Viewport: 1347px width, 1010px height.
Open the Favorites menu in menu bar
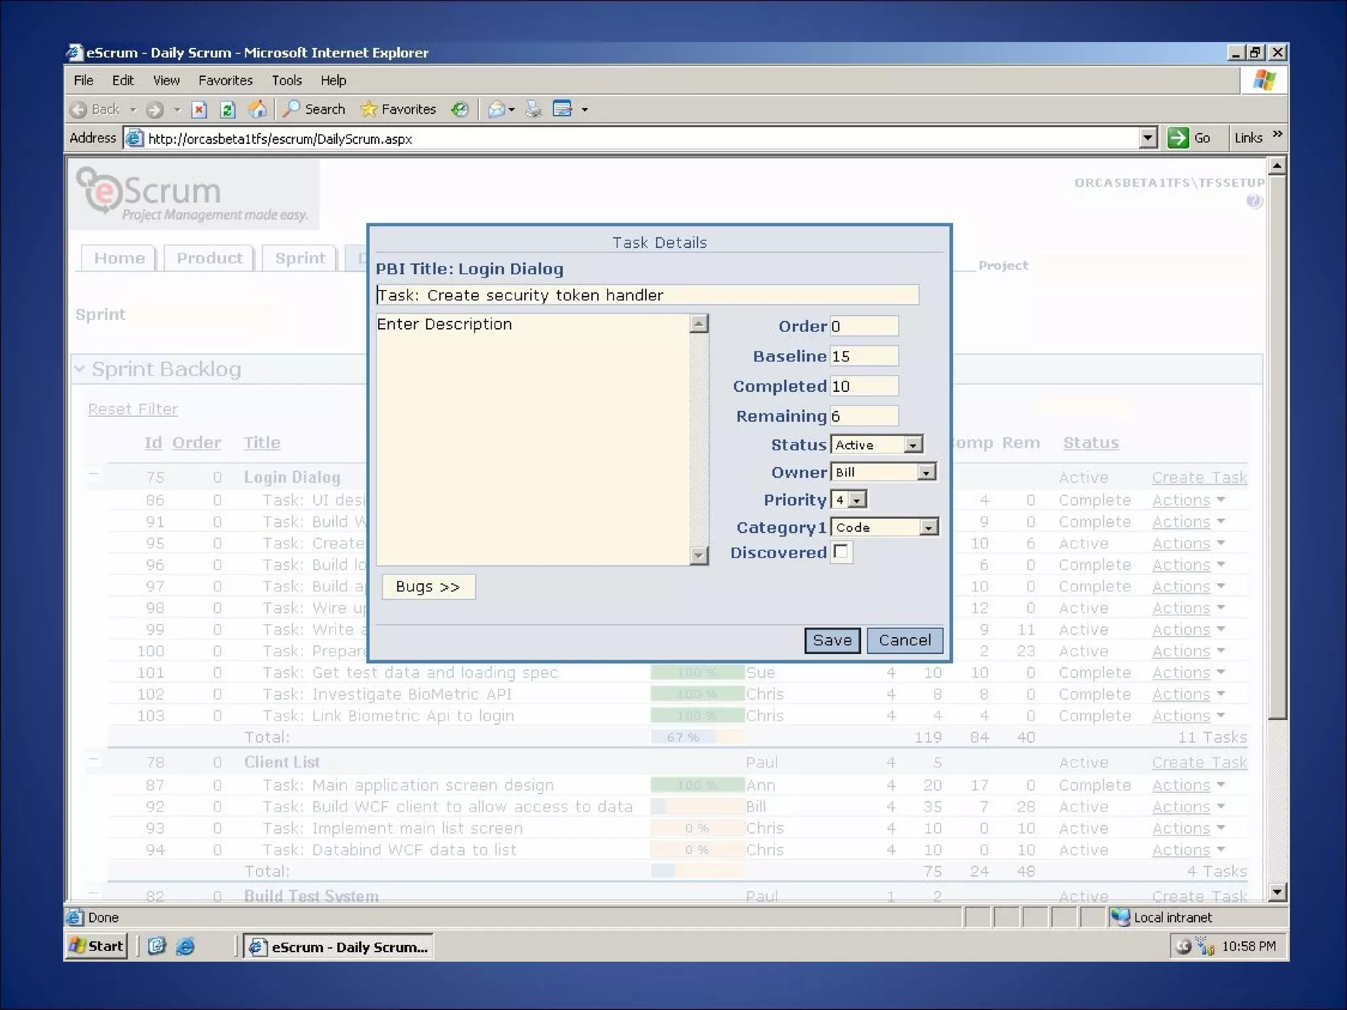point(226,80)
